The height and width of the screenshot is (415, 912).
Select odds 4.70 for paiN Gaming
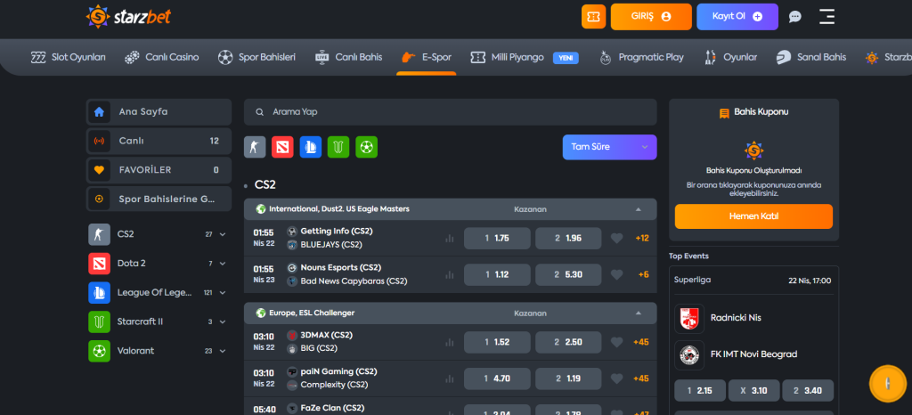[497, 379]
